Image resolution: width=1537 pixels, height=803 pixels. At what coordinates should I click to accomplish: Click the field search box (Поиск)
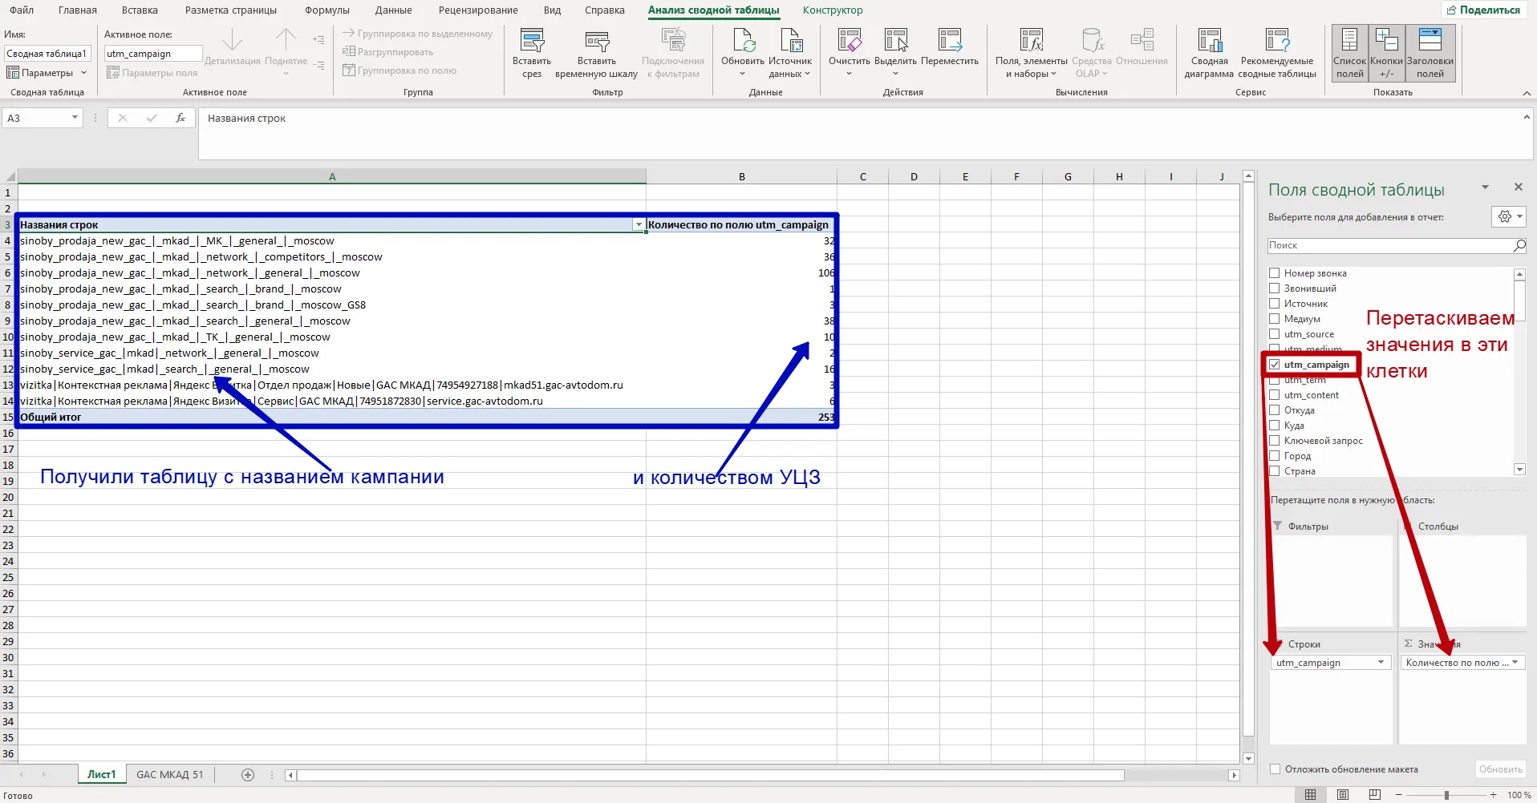click(1389, 245)
